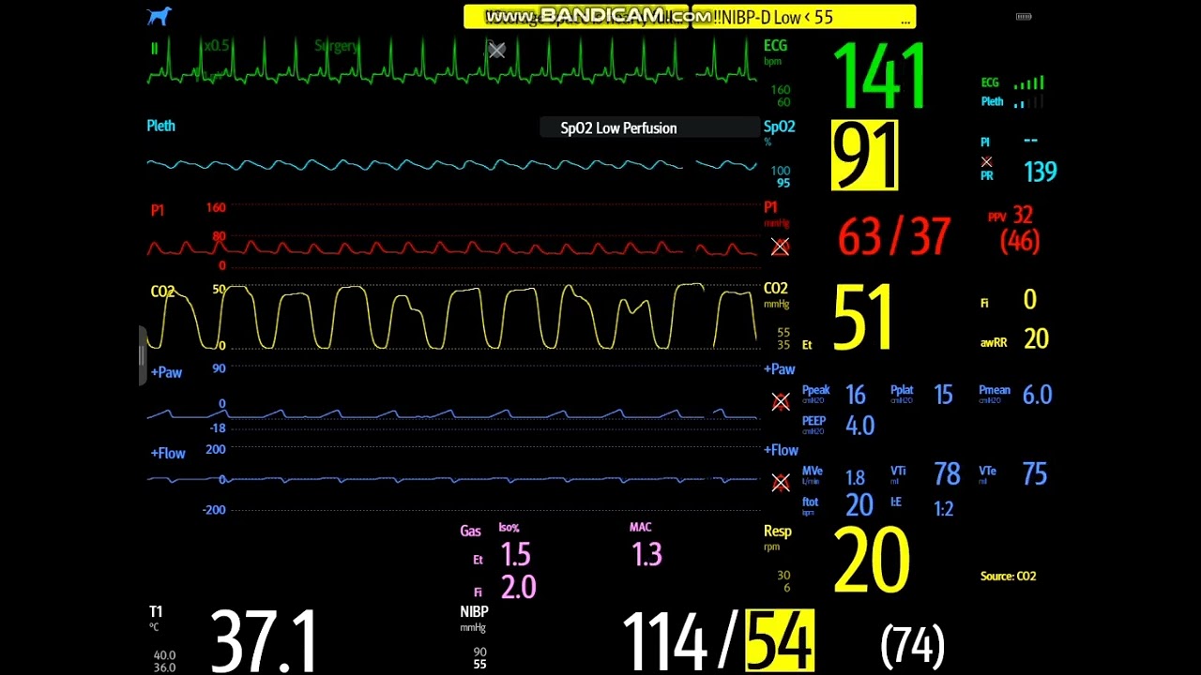
Task: Click the Pleth waveform label
Action: [x=160, y=126]
